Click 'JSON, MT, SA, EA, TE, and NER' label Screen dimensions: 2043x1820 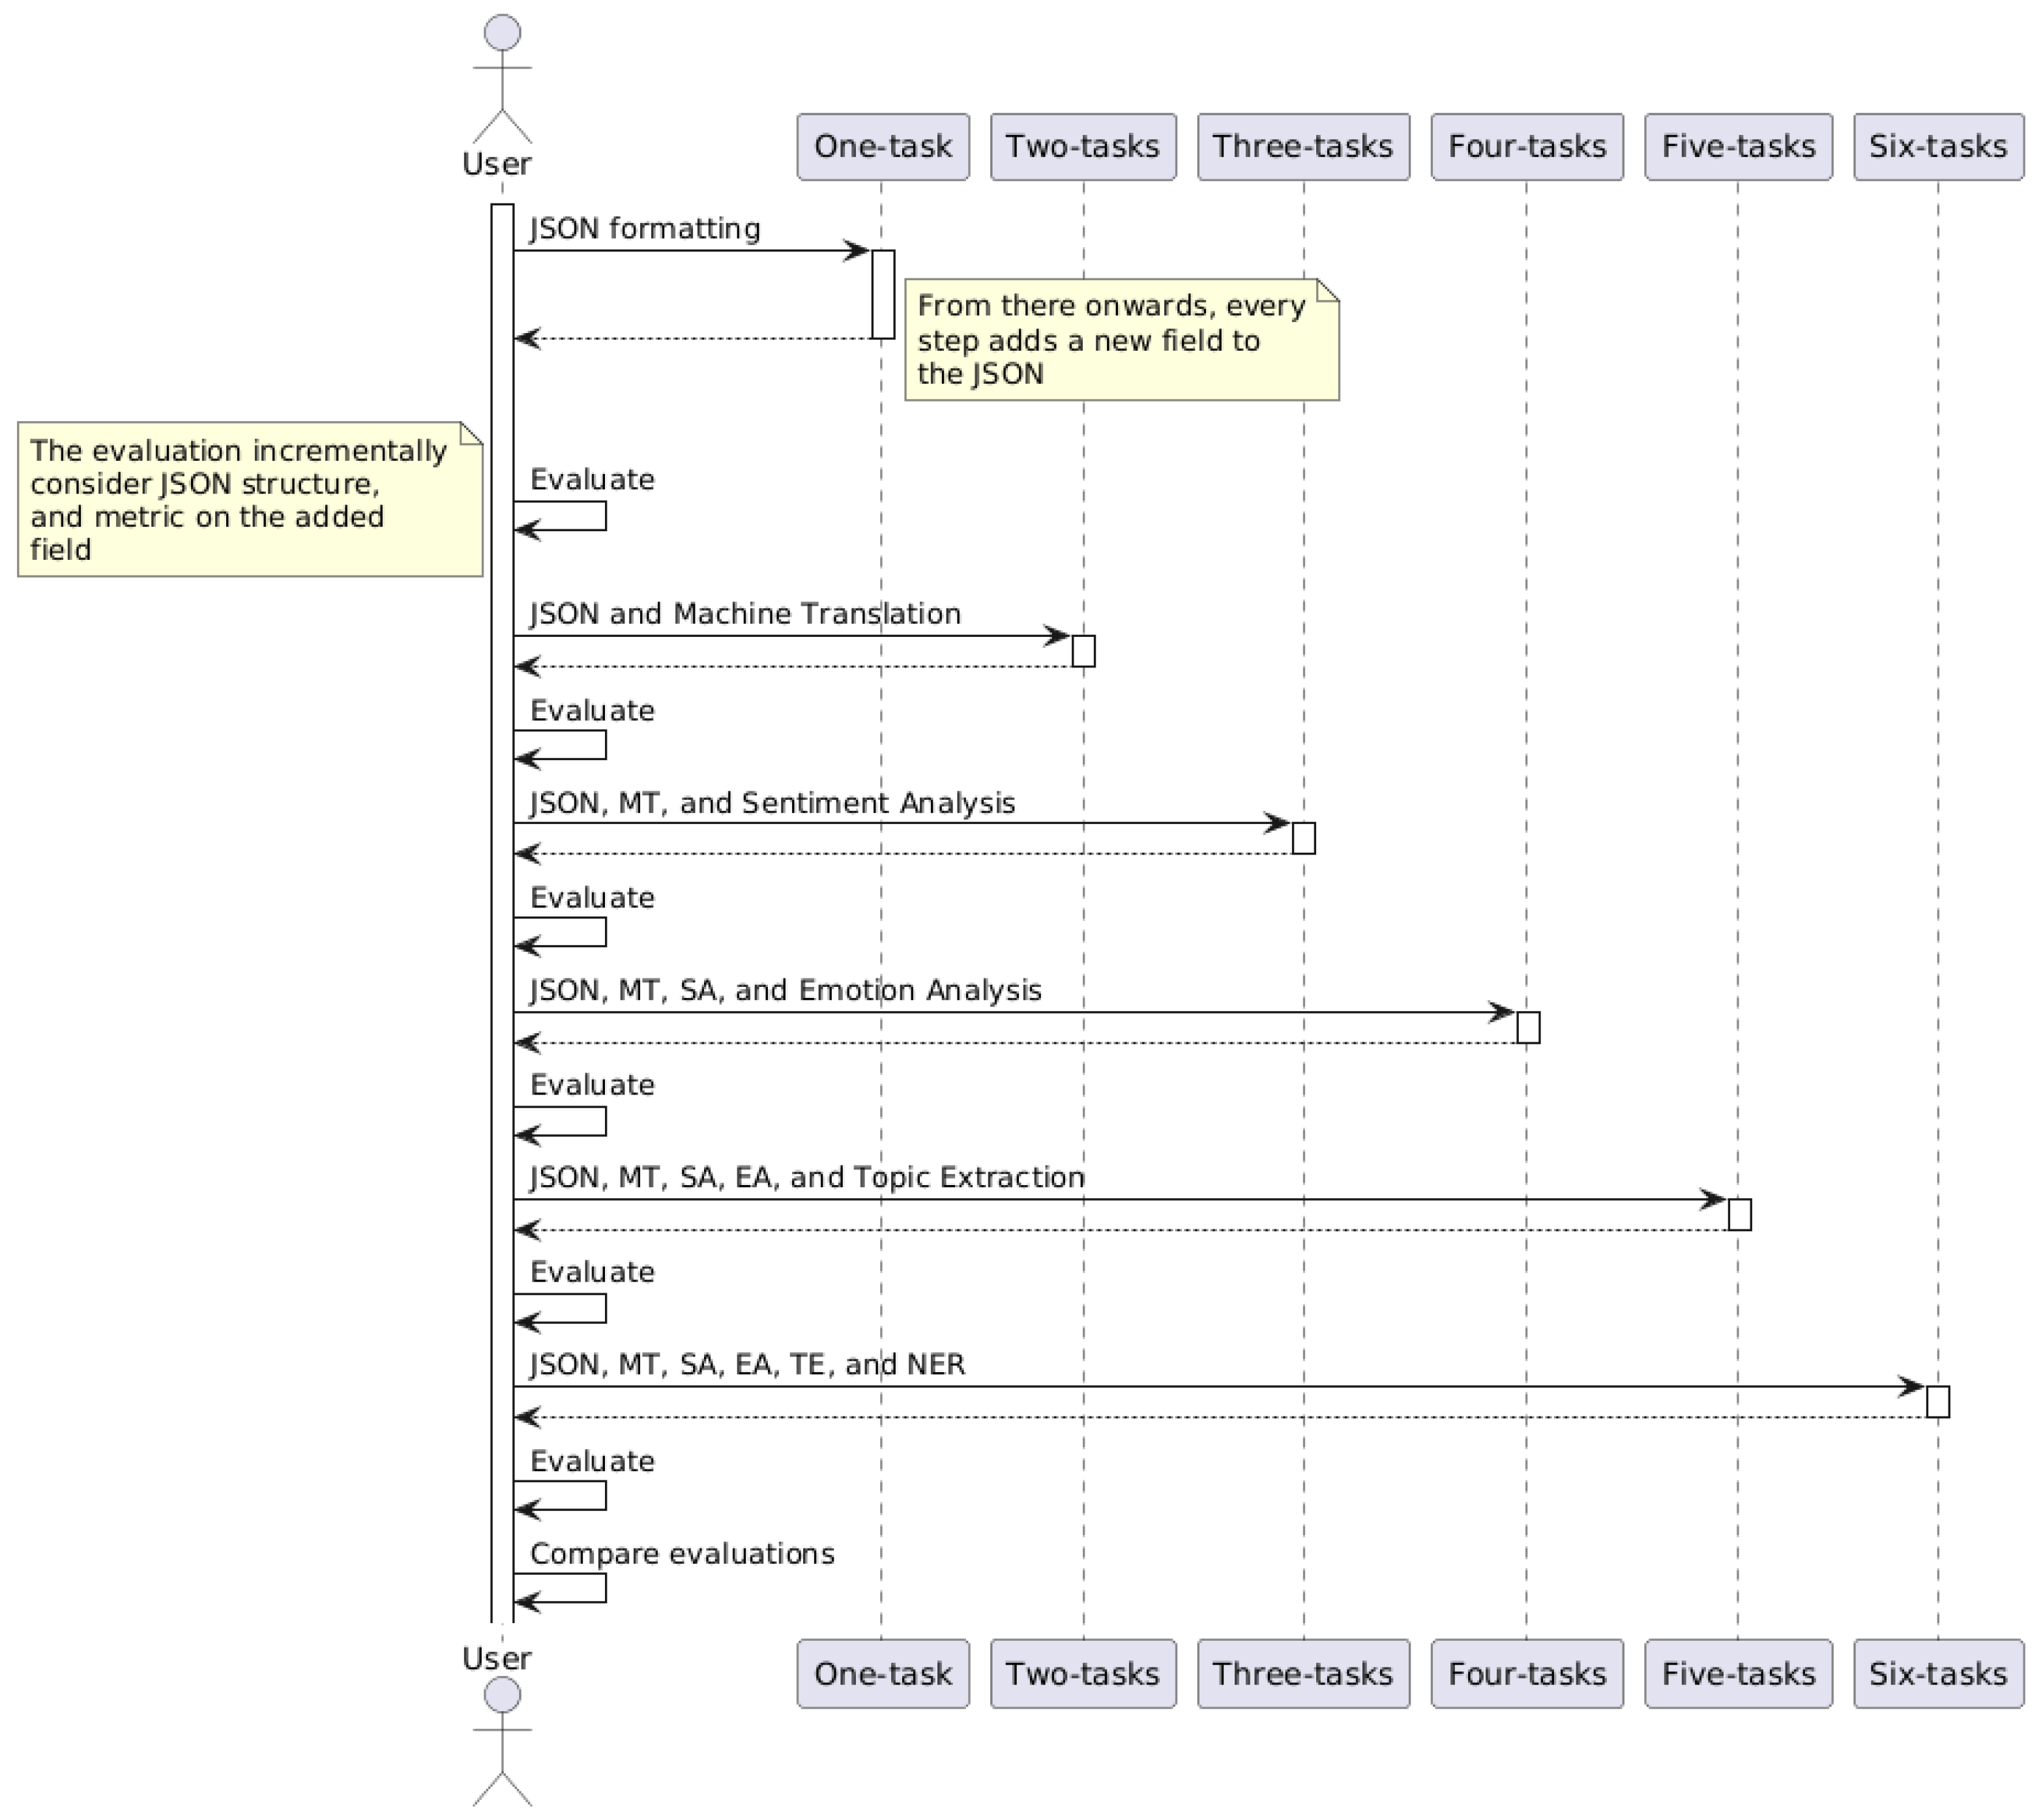747,1364
